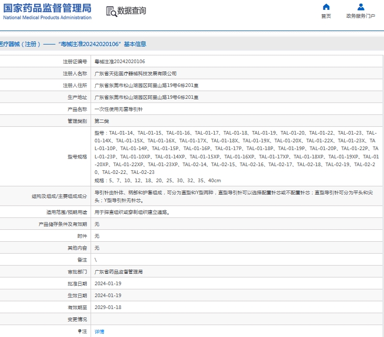Screen dimensions: 384x337
Task: Click the 注册人名称 row label
Action: 75,74
